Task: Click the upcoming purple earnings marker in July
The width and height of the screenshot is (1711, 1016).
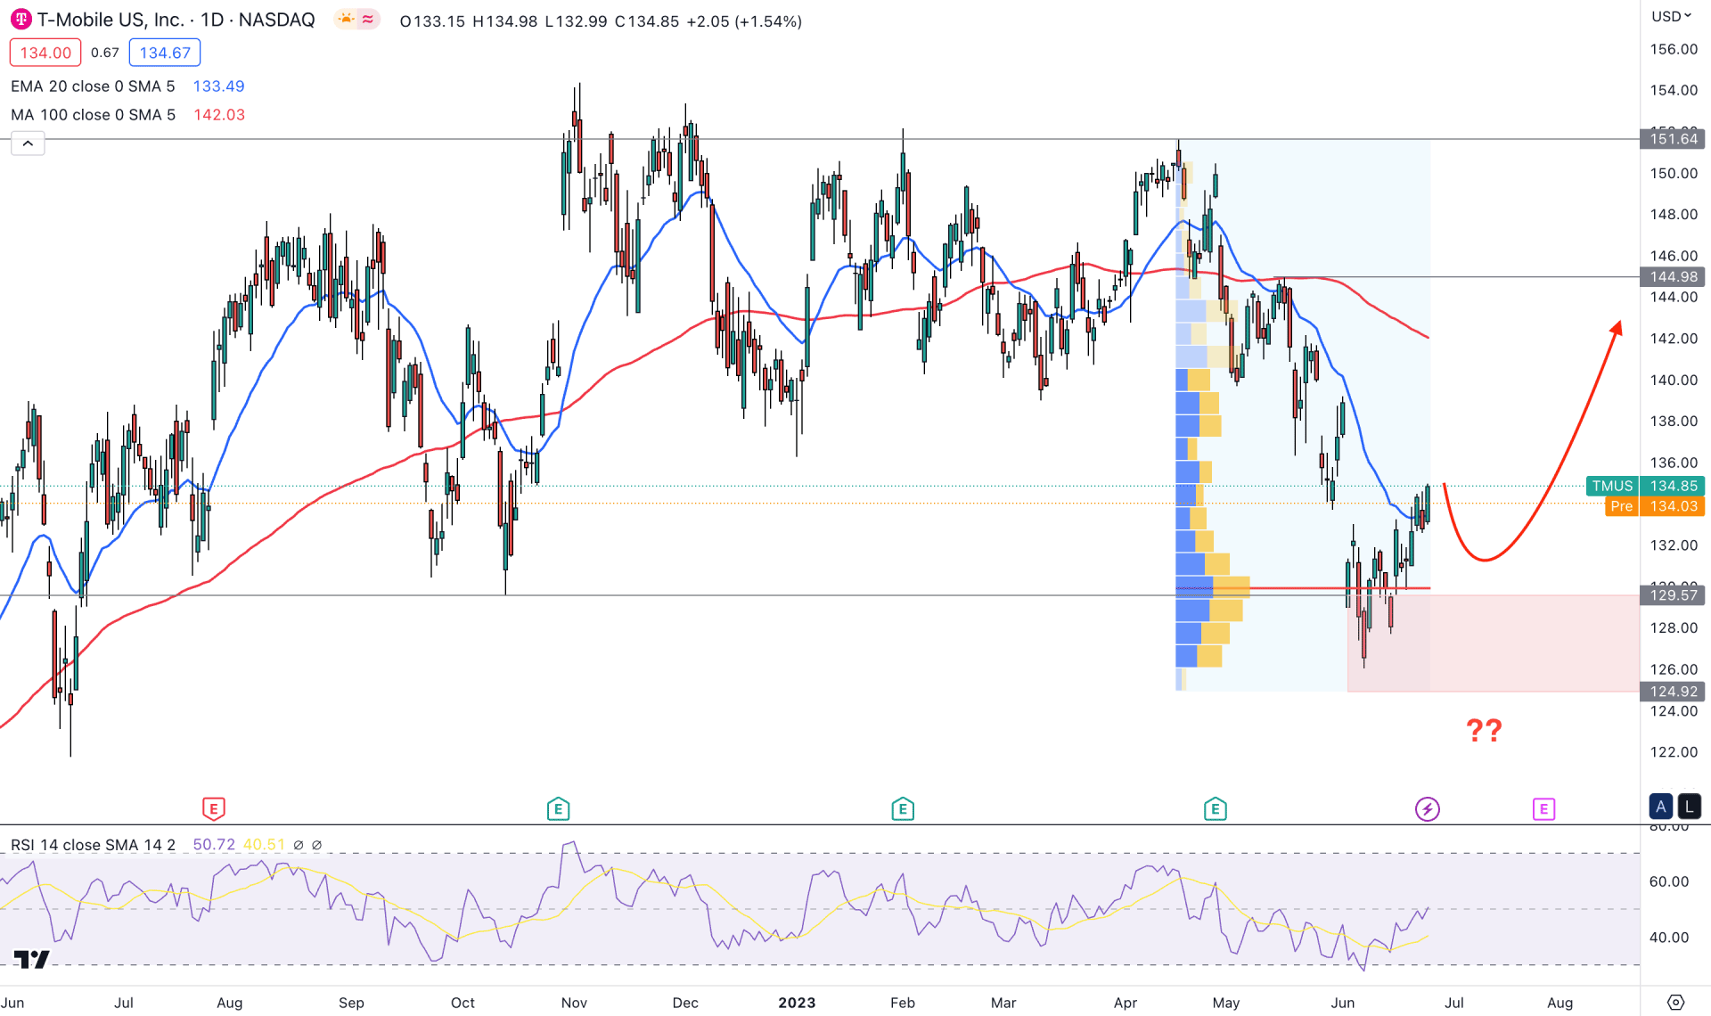Action: (1544, 809)
